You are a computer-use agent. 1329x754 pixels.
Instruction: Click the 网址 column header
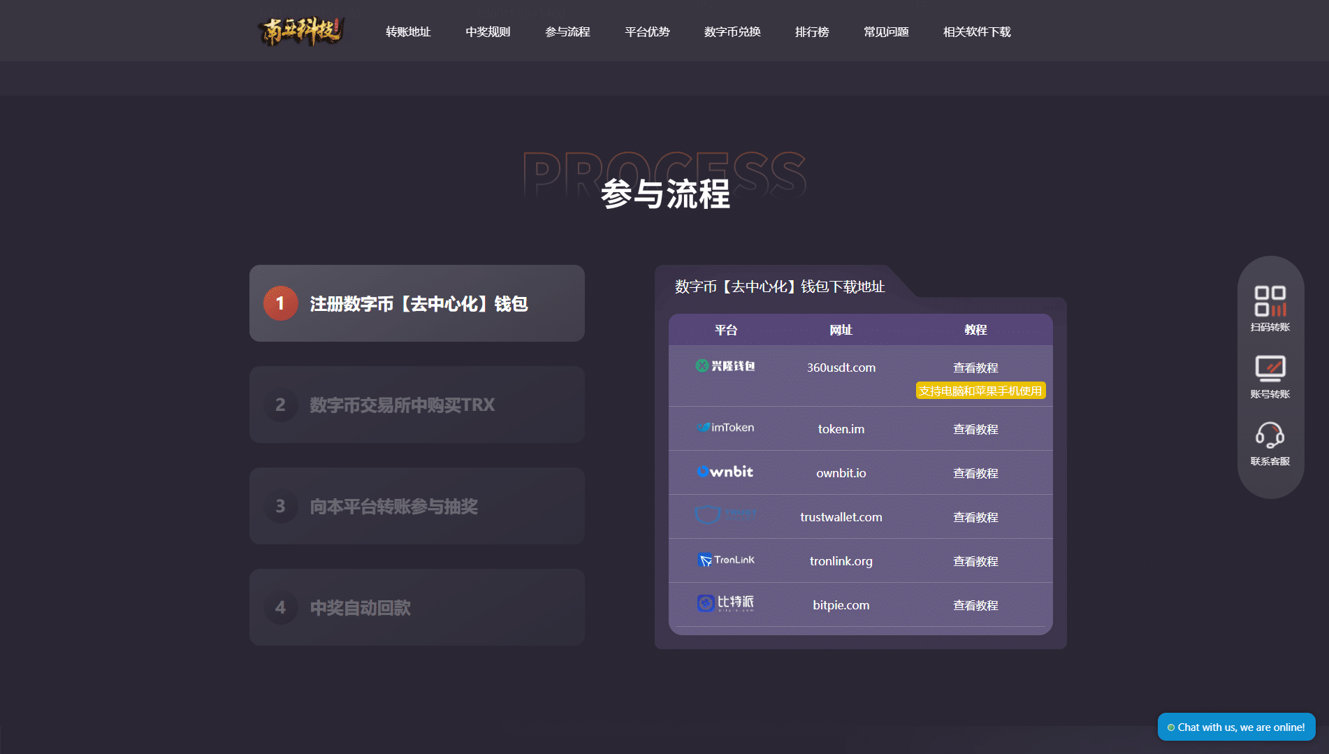click(841, 330)
